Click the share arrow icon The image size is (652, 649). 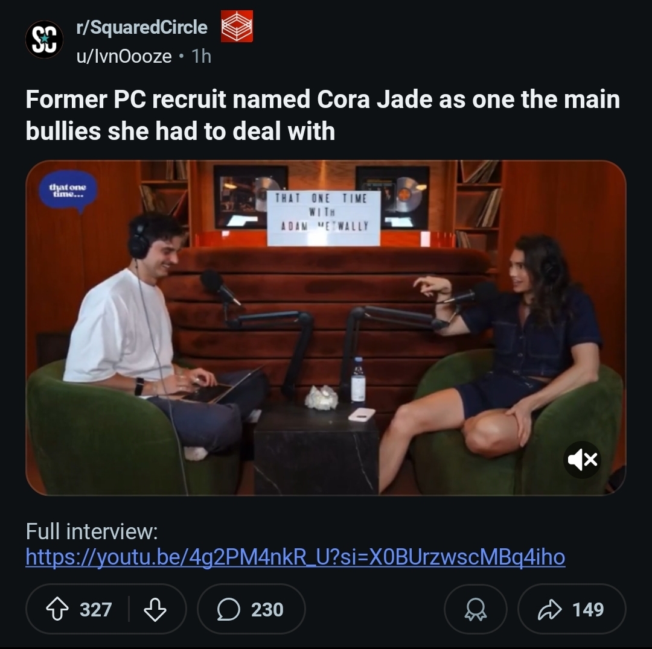coord(550,610)
